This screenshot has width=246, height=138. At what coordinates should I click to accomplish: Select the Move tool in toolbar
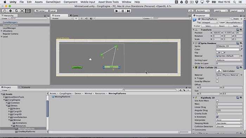coord(10,11)
